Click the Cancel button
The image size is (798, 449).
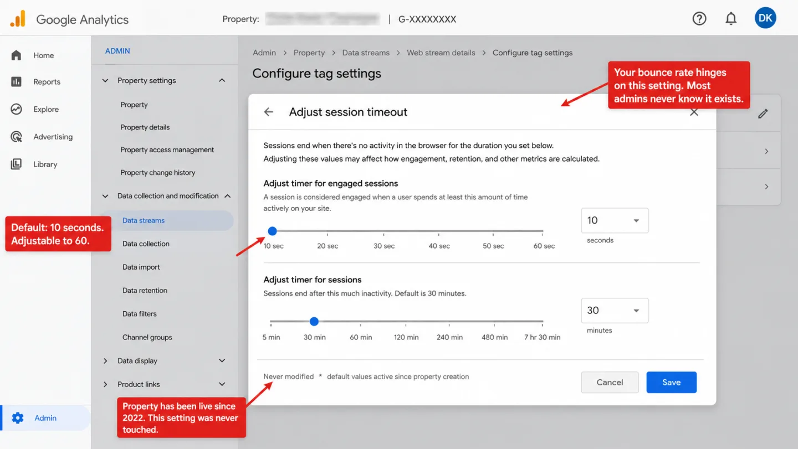pos(610,383)
